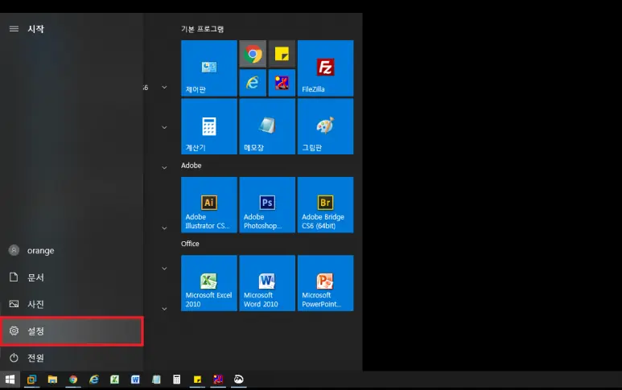Open 사진 pictures from the Start sidebar
Viewport: 622px width, 390px height.
pyautogui.click(x=72, y=304)
